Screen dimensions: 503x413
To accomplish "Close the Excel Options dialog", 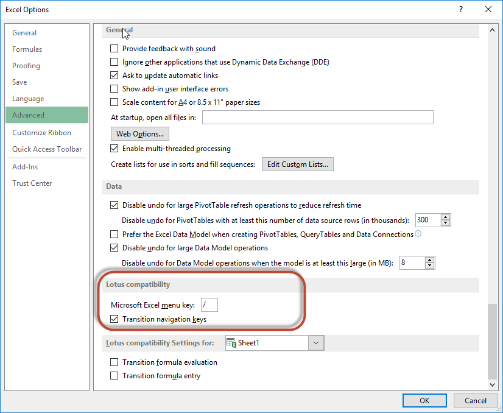I will 488,9.
